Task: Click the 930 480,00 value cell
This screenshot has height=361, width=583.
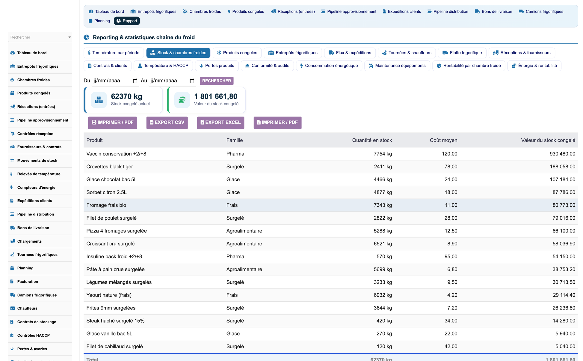Action: [x=562, y=154]
